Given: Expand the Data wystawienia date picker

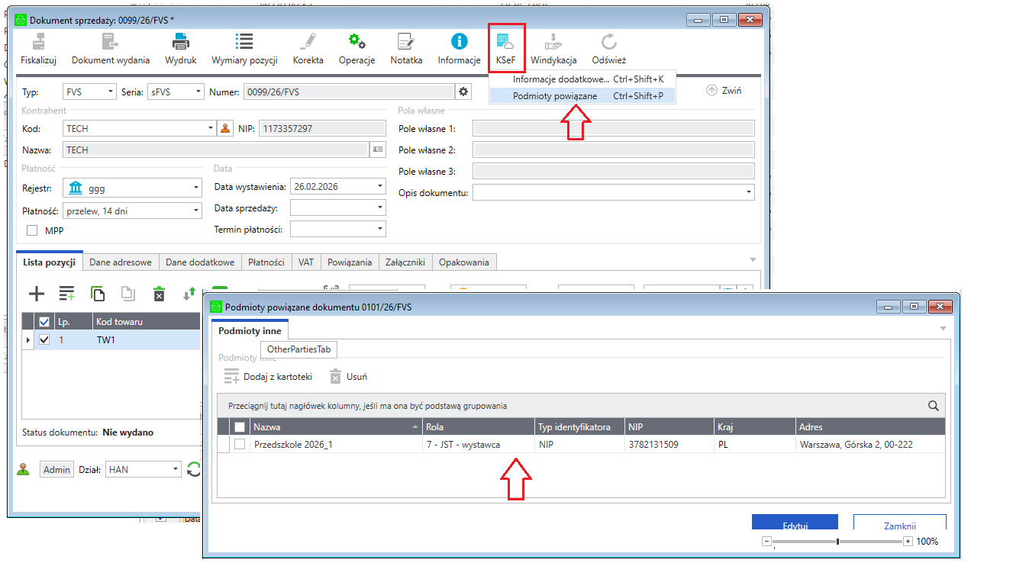Looking at the screenshot, I should (380, 187).
